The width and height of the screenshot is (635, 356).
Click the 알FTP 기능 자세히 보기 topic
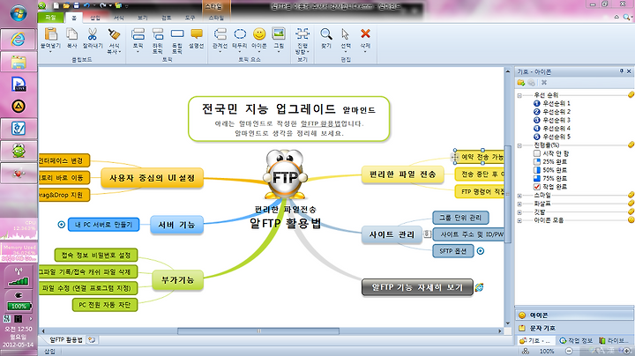[417, 287]
